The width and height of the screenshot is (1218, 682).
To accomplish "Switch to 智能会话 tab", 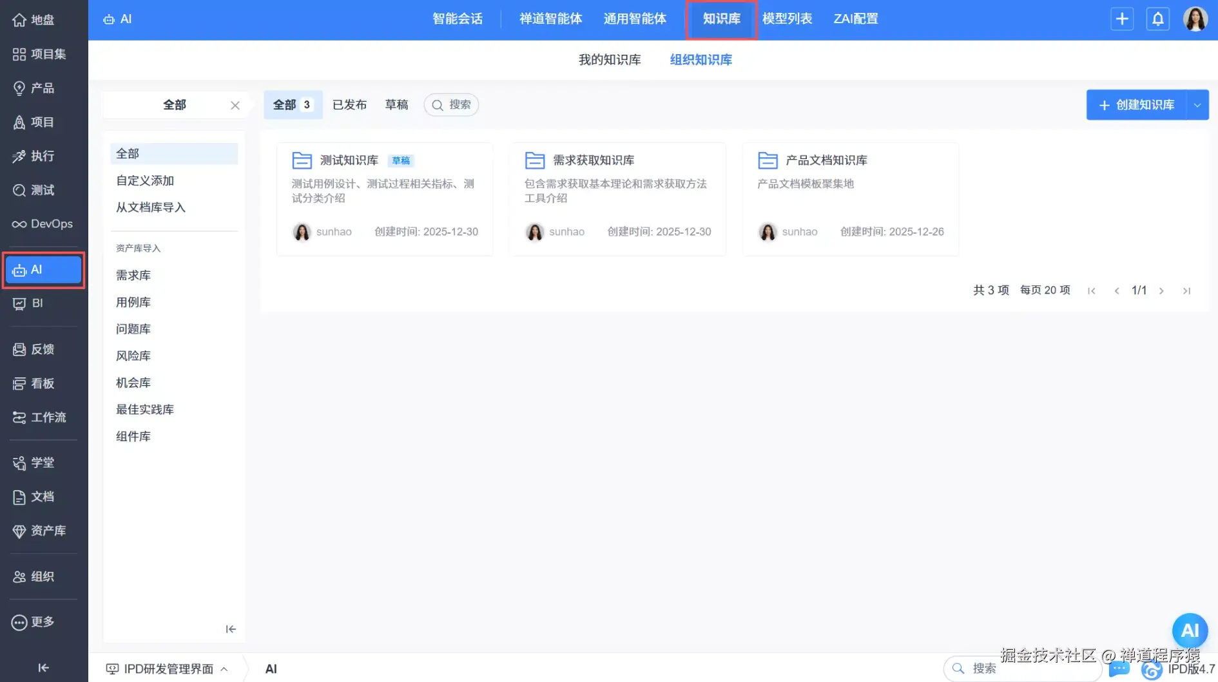I will click(x=458, y=19).
